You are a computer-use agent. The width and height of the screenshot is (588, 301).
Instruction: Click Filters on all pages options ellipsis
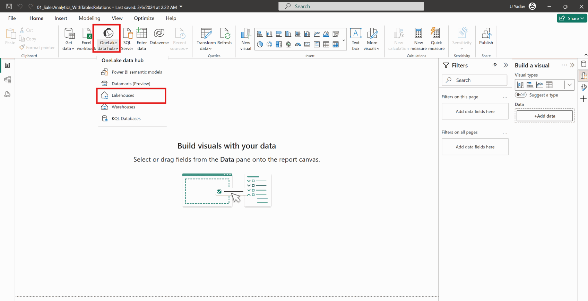(505, 133)
